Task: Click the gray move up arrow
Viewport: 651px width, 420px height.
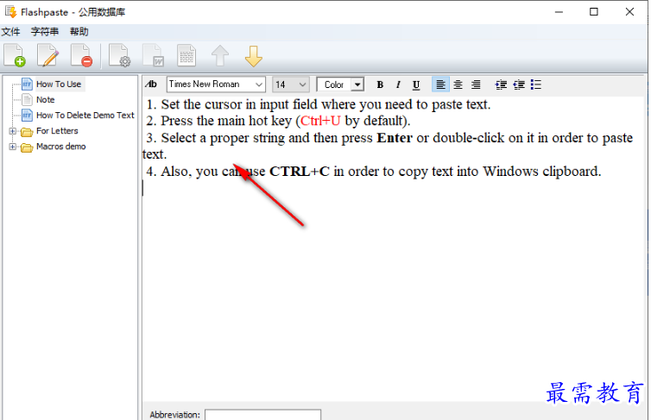Action: (220, 55)
